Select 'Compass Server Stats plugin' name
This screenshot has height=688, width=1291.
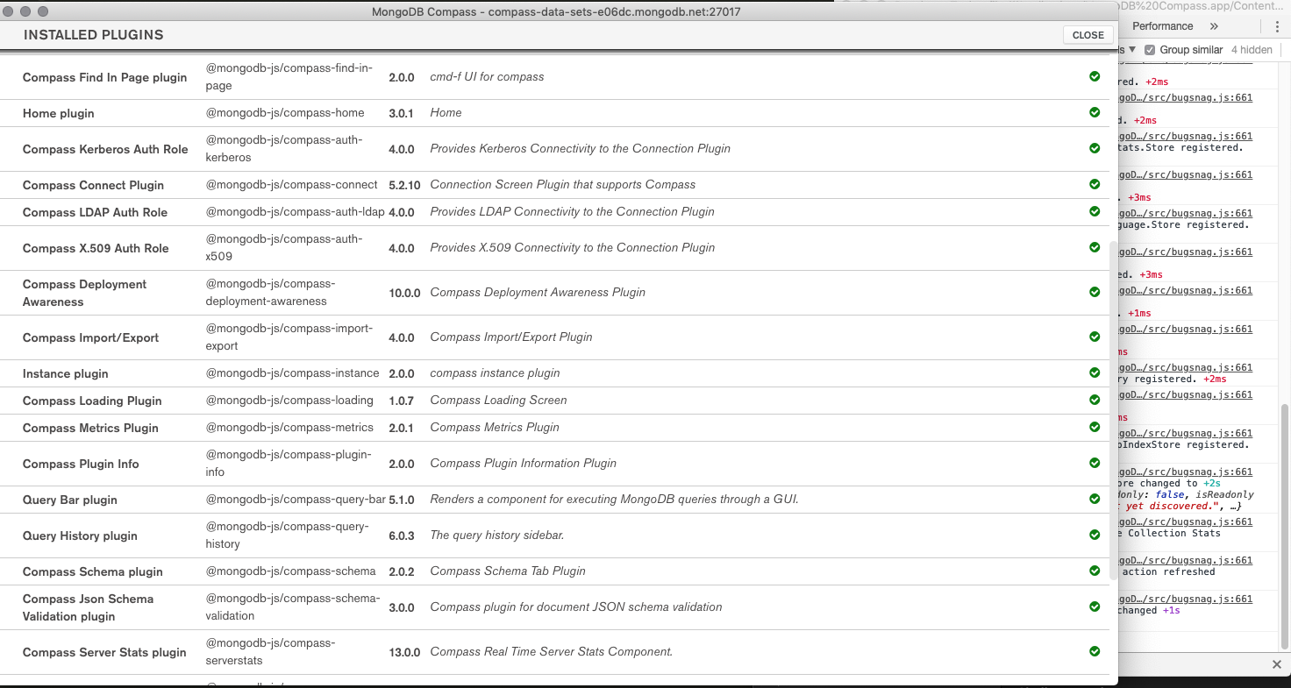tap(104, 652)
